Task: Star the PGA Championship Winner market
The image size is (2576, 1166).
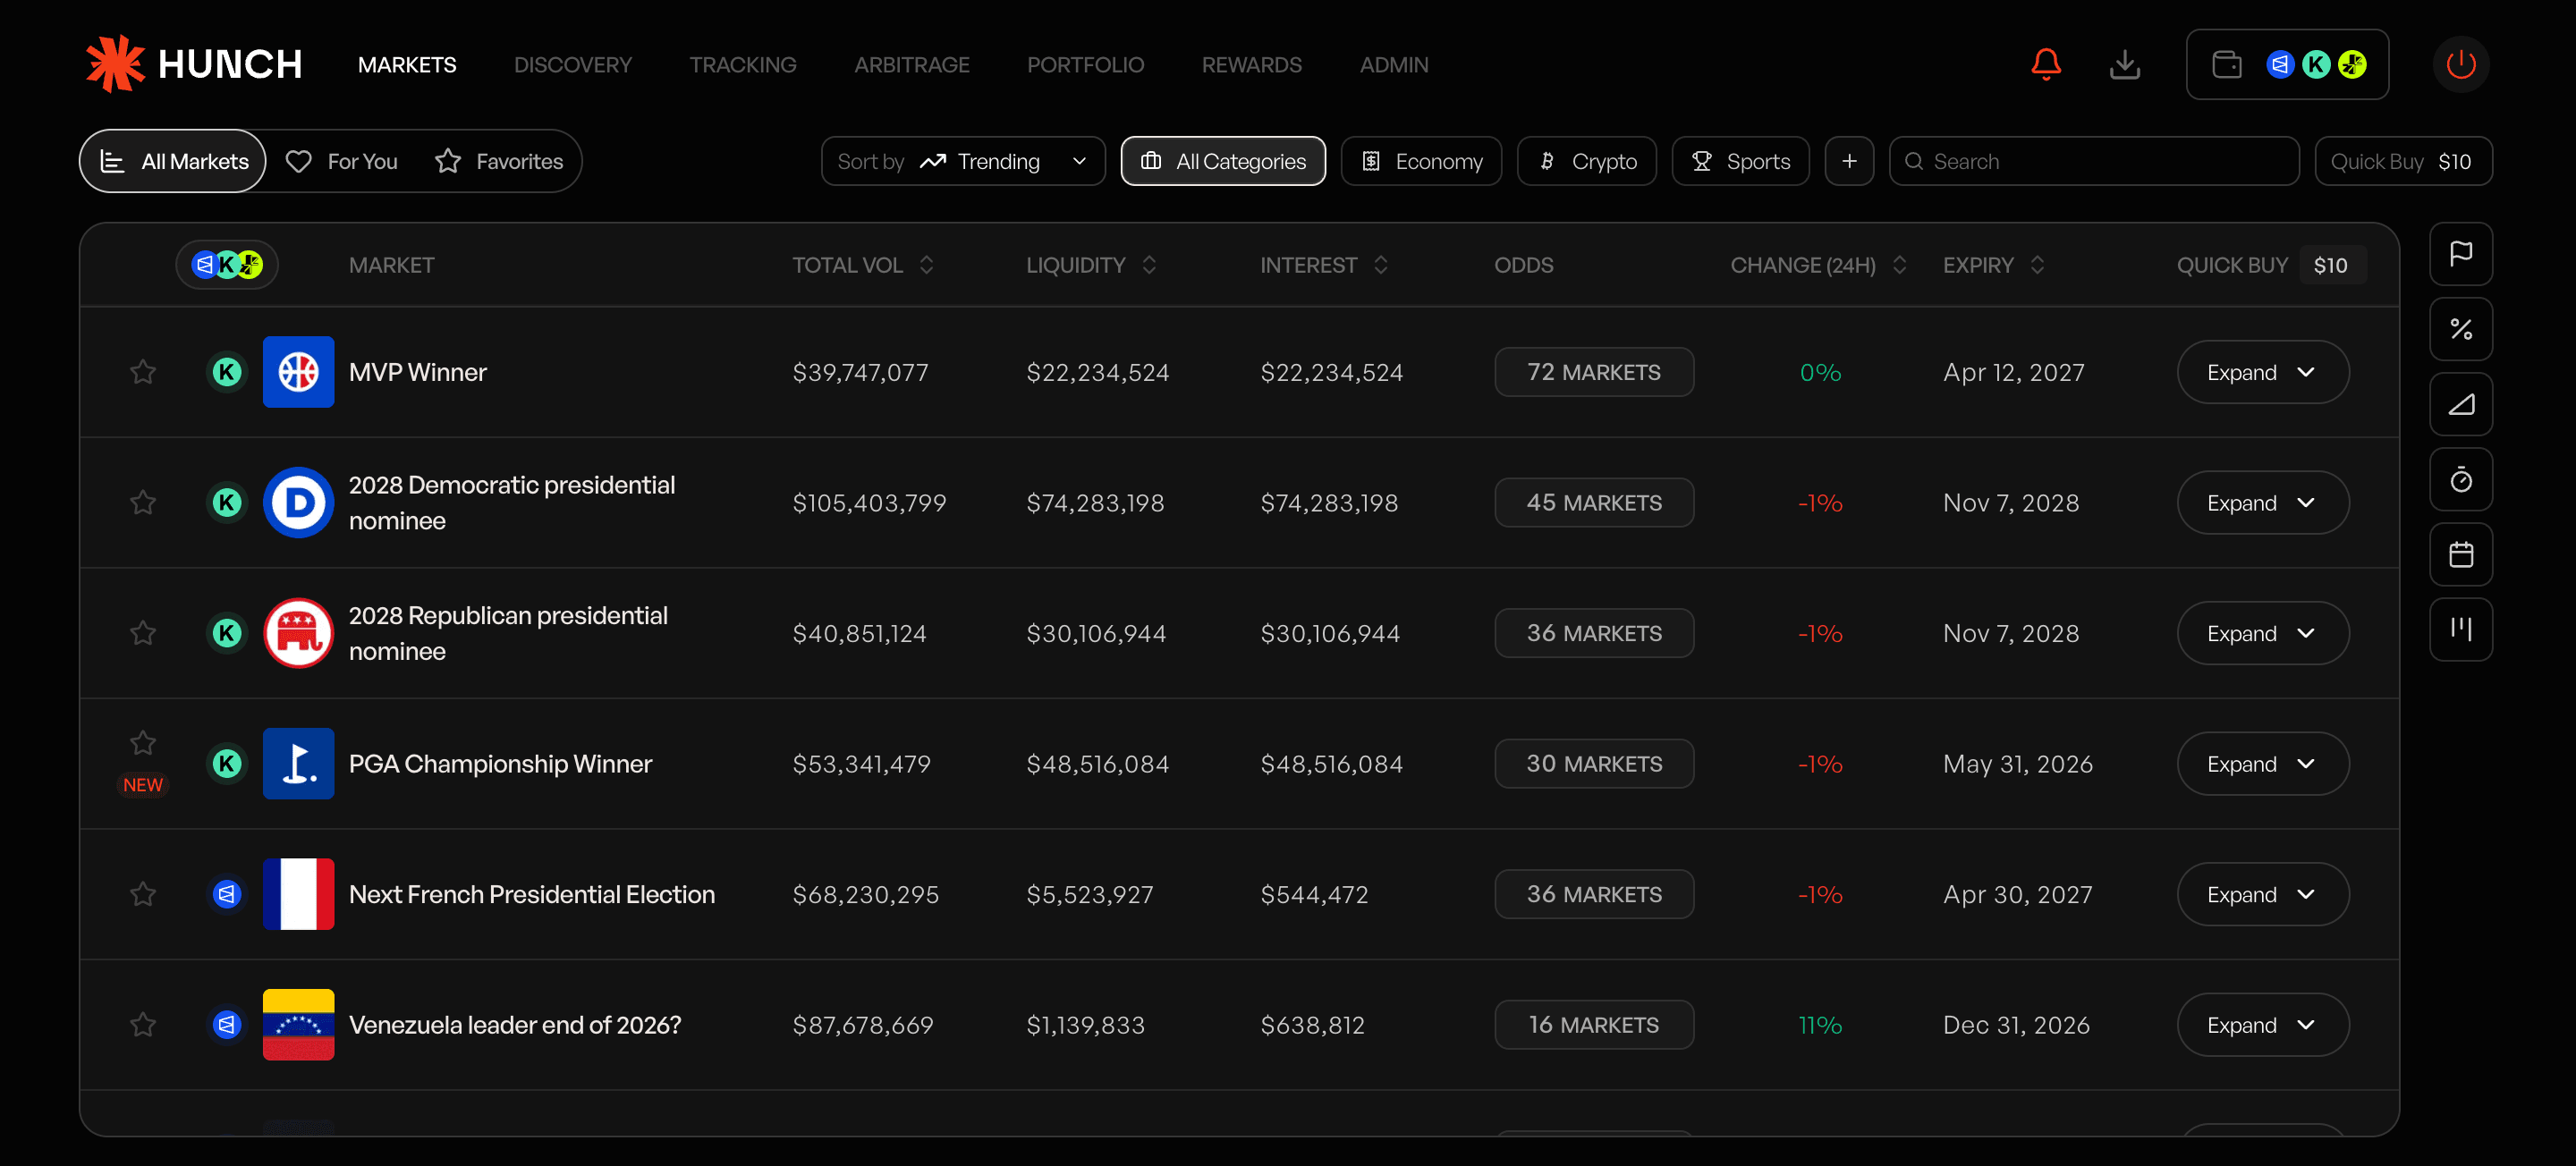Action: (x=143, y=743)
